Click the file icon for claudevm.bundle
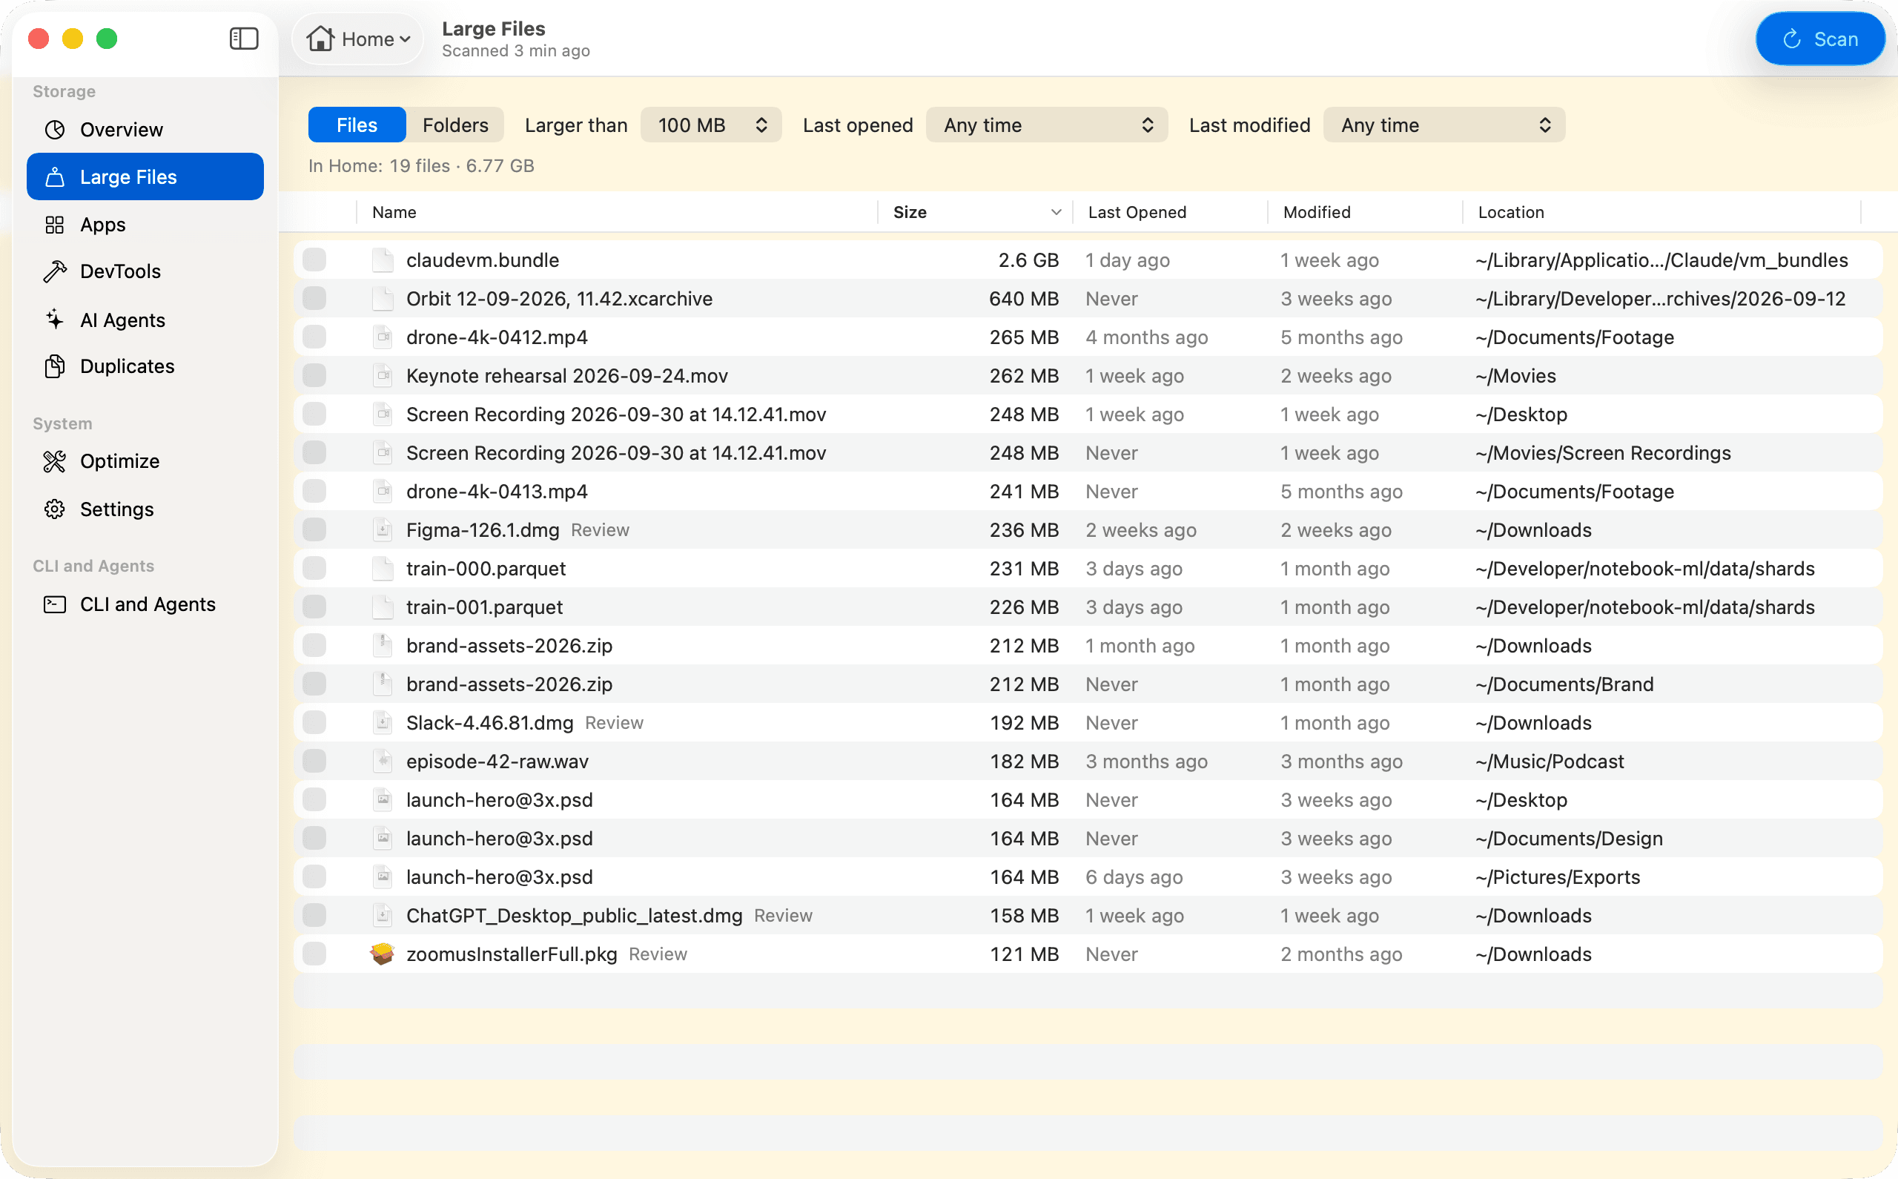1898x1179 pixels. (x=383, y=260)
